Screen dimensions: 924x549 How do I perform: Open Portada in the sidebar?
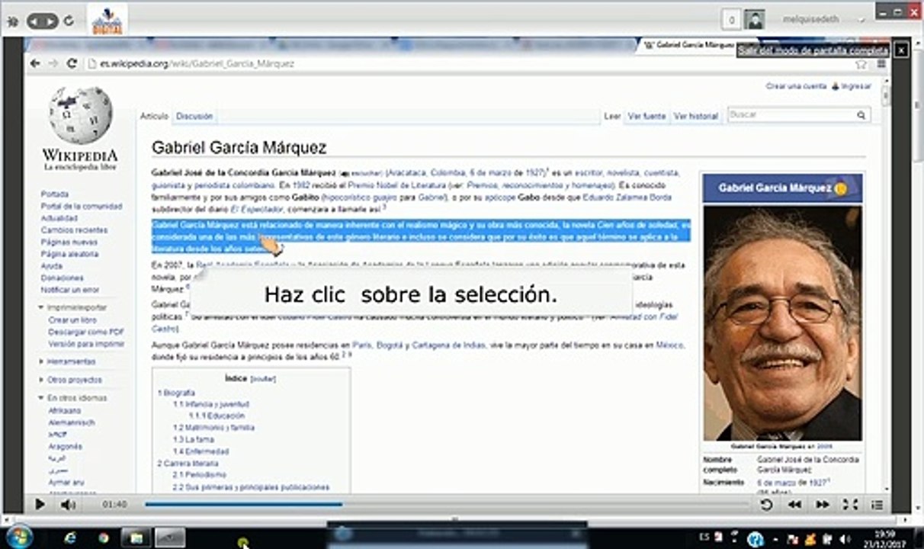click(x=54, y=194)
